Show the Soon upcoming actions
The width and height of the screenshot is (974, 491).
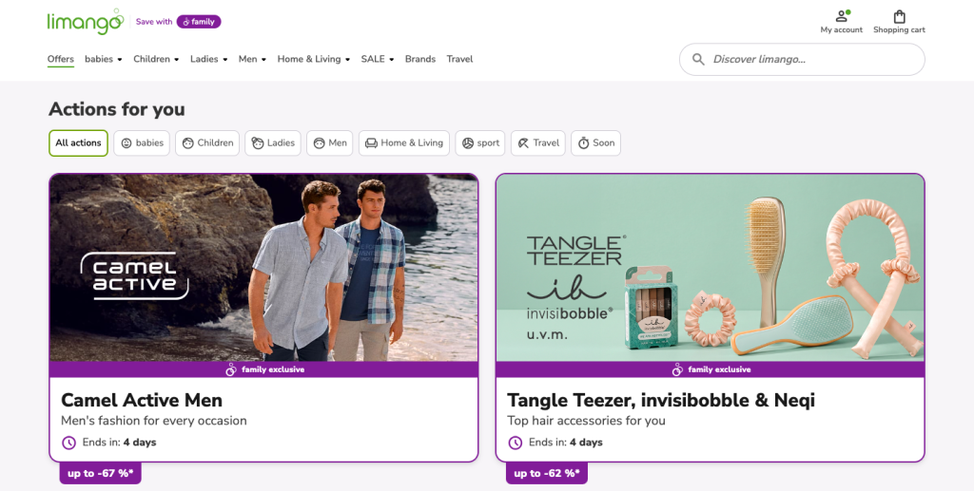click(595, 143)
